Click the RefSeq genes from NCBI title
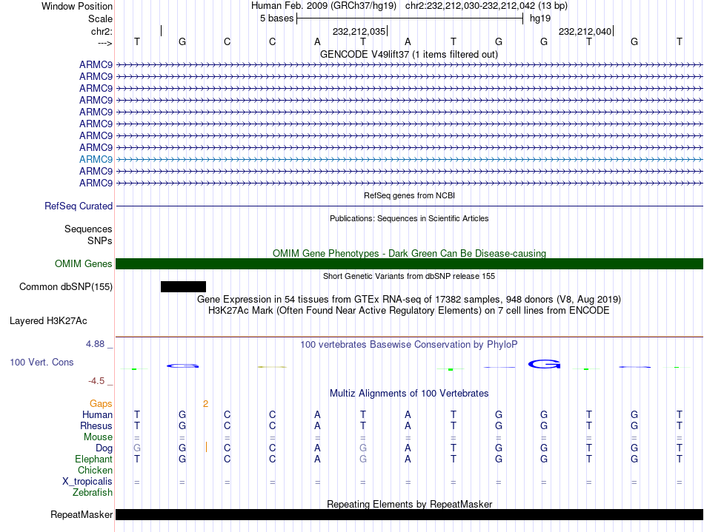The image size is (704, 532). pos(409,196)
